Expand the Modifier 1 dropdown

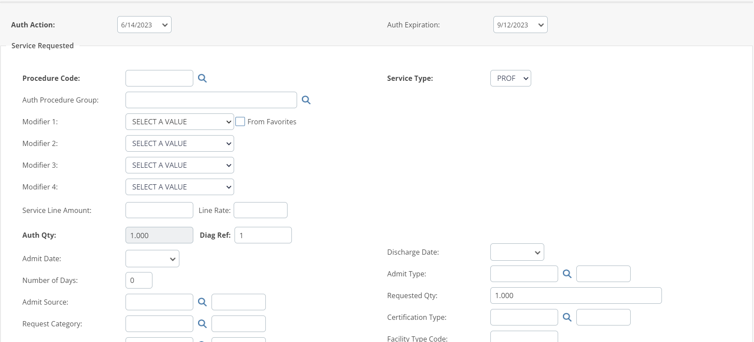[179, 122]
